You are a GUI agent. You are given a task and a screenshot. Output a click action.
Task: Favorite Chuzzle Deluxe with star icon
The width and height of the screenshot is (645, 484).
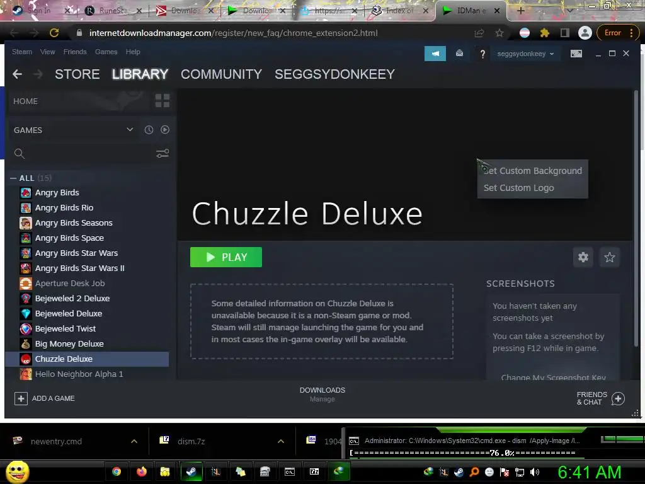(609, 257)
